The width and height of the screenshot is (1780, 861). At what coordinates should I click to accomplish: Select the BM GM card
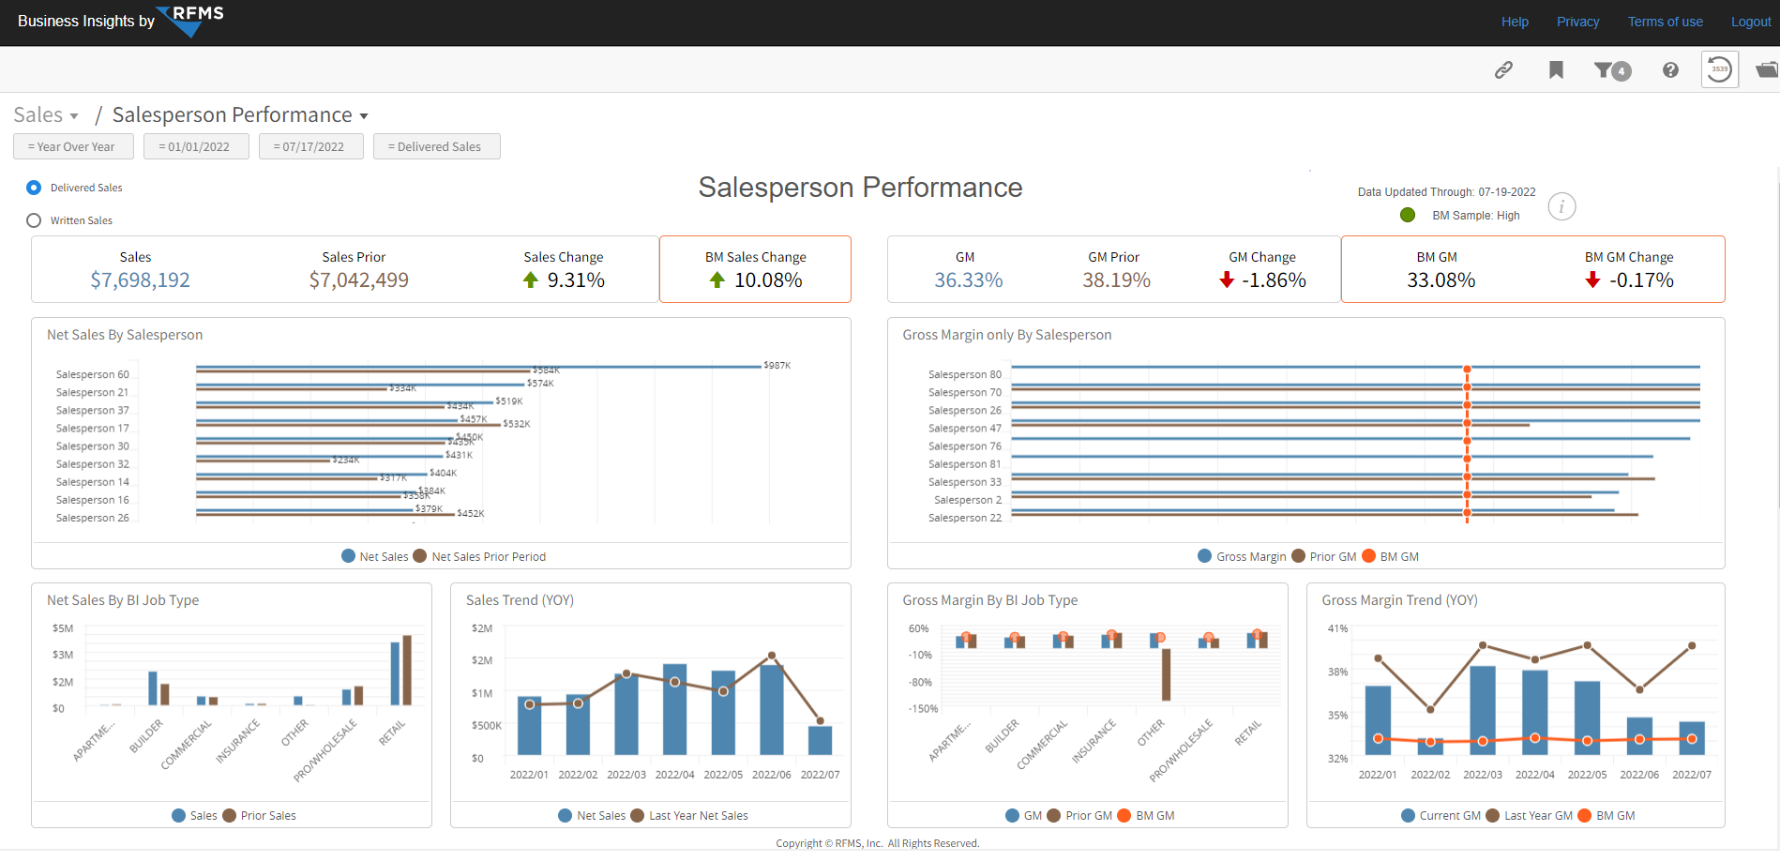coord(1532,269)
